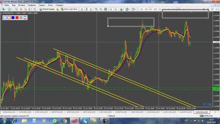
Task: Toggle the Авто-торговля button
Action: tap(69, 9)
